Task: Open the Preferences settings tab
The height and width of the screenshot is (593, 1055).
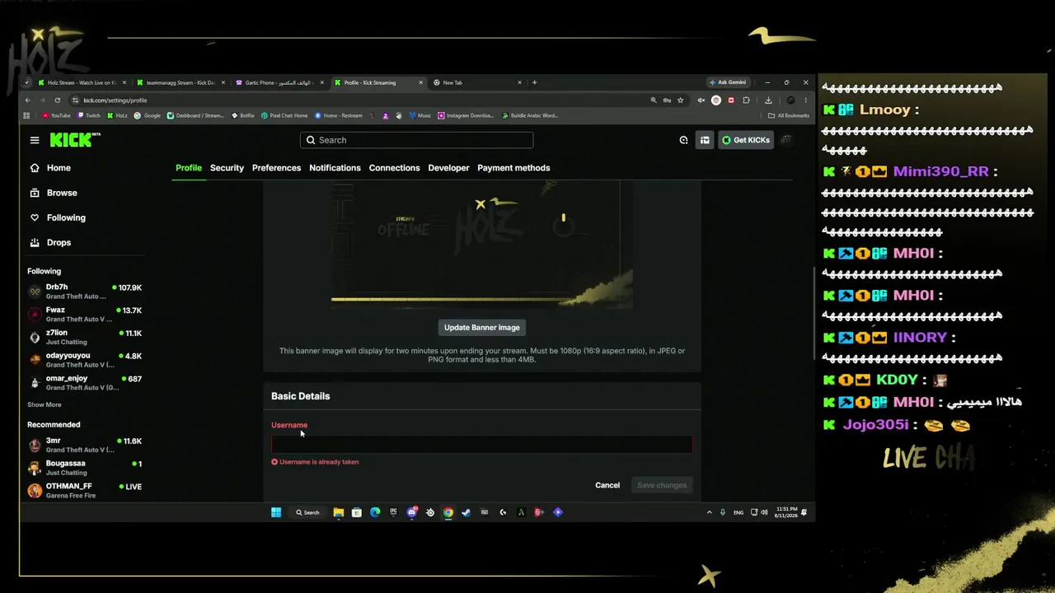Action: pos(276,168)
